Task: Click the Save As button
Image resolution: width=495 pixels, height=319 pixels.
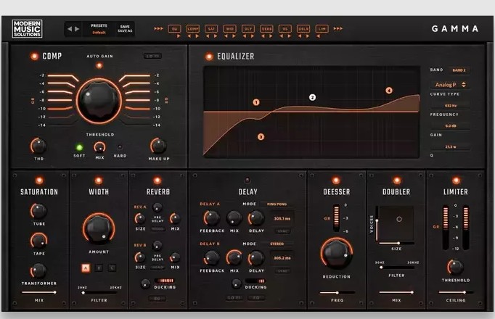Action: pyautogui.click(x=124, y=32)
